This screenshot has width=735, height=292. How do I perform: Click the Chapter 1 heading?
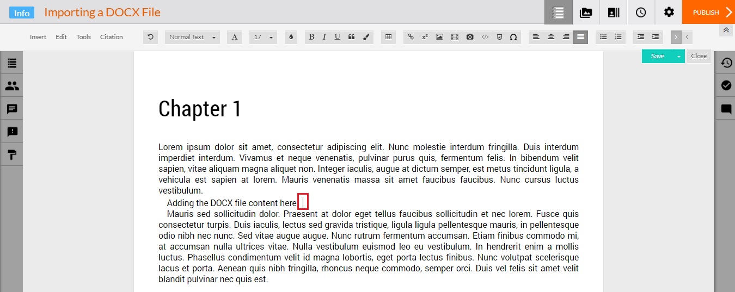click(200, 109)
